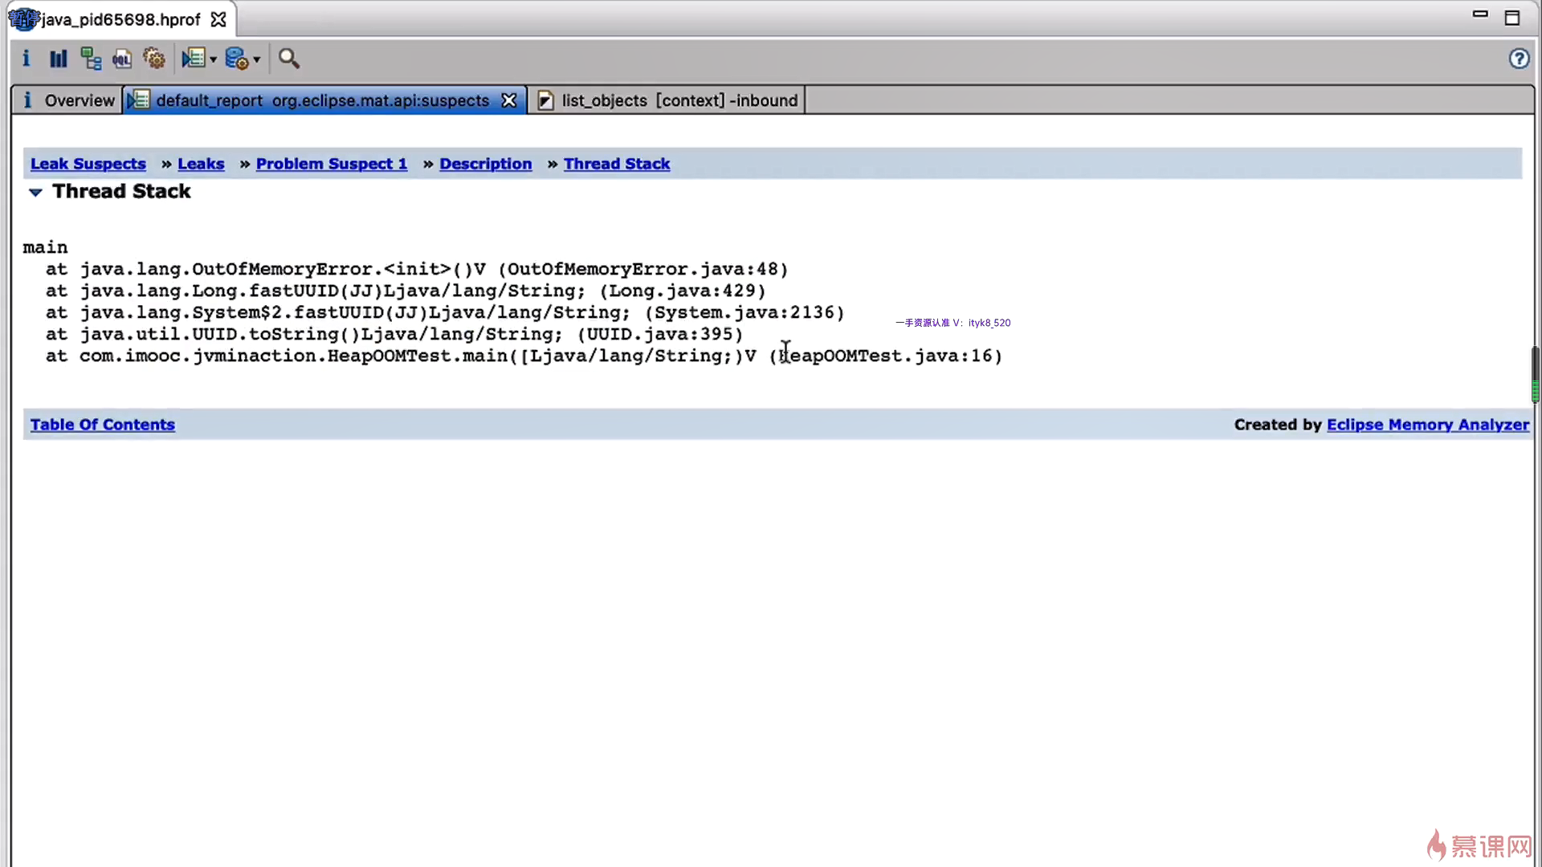Click the Find Object by Address magnifier
The height and width of the screenshot is (867, 1542).
(288, 59)
